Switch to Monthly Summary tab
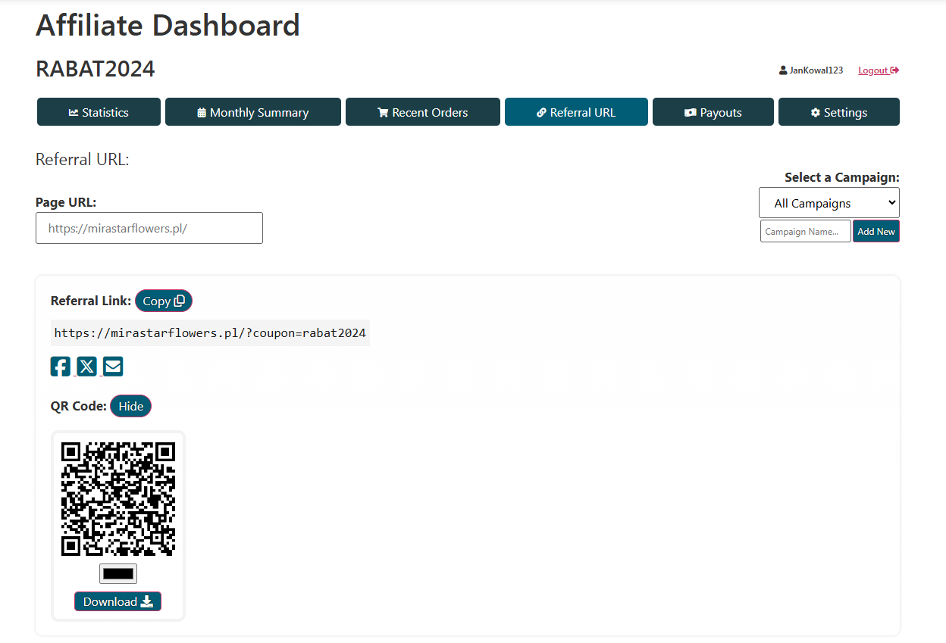946x643 pixels. coord(253,112)
